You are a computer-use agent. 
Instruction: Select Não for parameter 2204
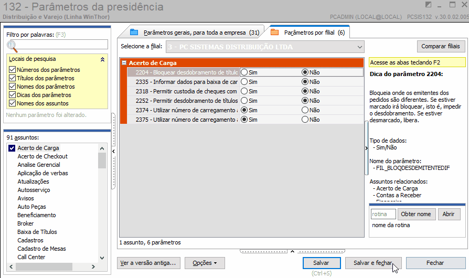click(x=305, y=72)
